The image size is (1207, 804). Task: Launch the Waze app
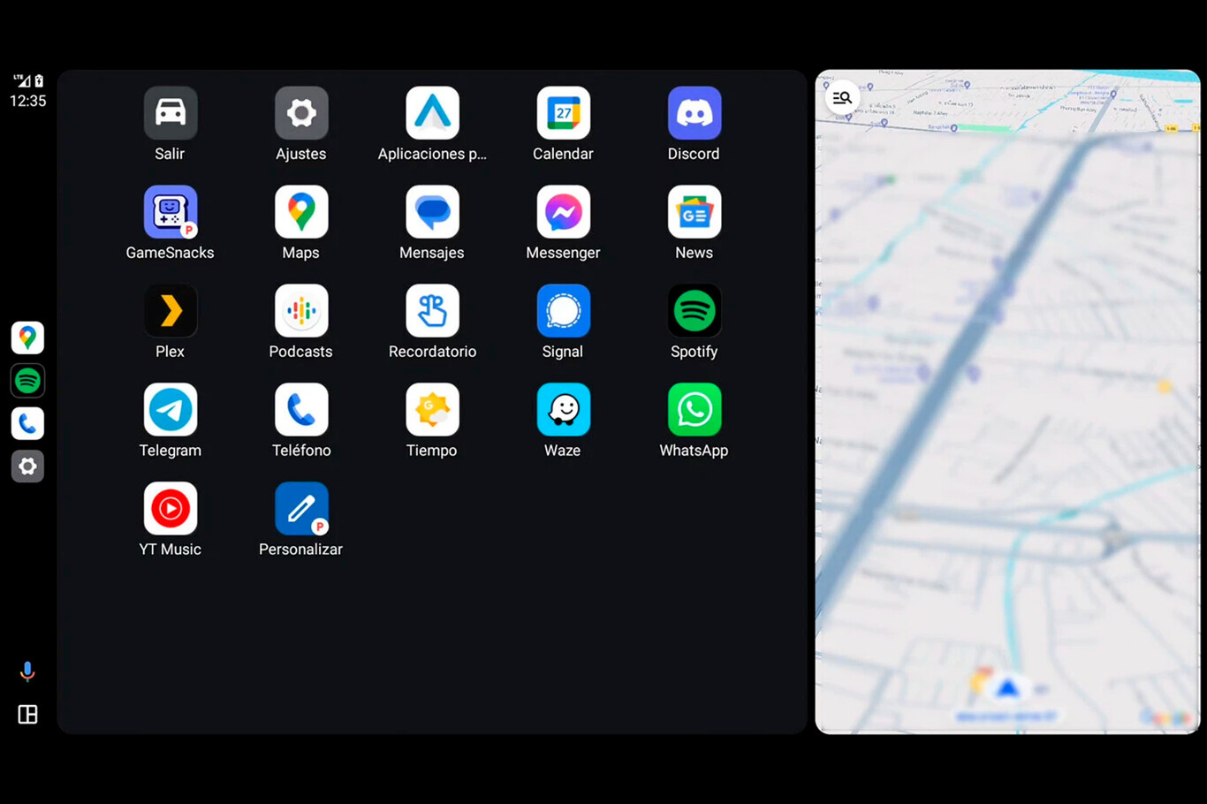563,410
